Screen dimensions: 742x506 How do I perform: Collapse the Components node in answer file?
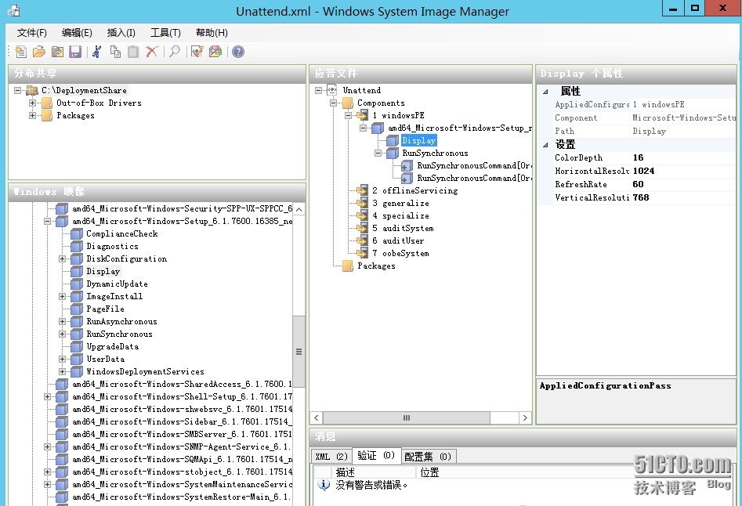[333, 103]
